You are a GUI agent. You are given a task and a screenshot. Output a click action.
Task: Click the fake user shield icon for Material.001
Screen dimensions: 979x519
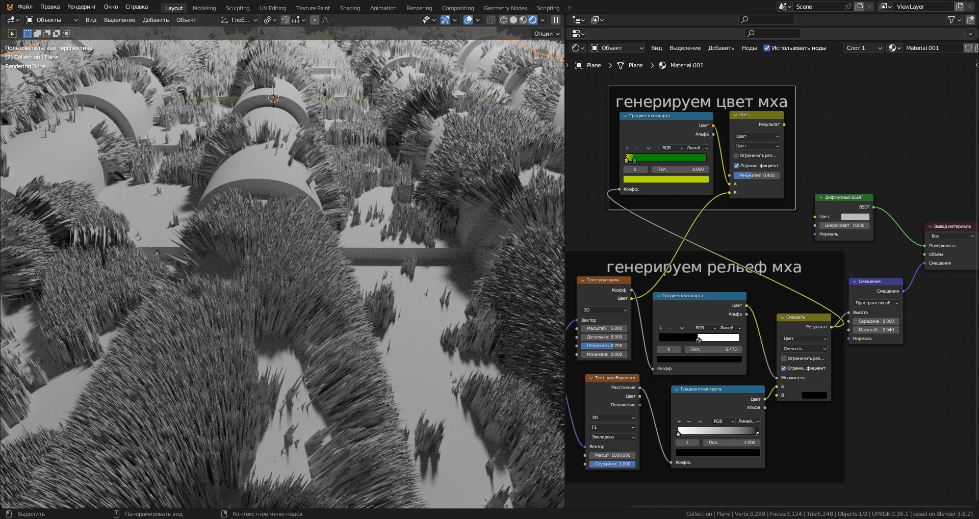(x=968, y=48)
